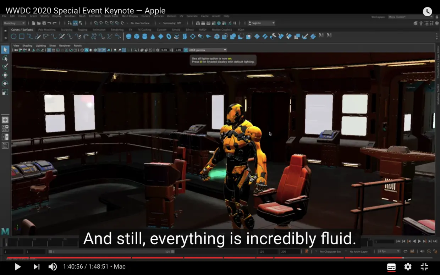Click the Redo arrow icon

pos(54,23)
